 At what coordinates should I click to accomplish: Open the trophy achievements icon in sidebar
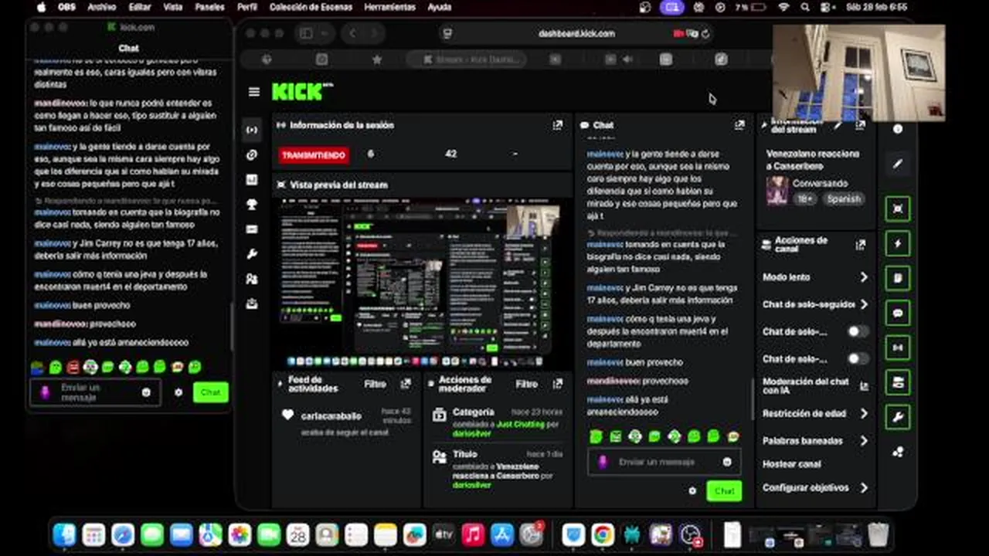(252, 205)
